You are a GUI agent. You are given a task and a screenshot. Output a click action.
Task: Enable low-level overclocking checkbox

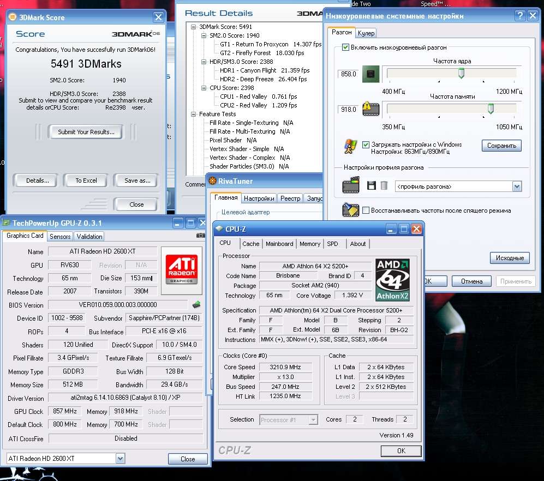(x=345, y=47)
